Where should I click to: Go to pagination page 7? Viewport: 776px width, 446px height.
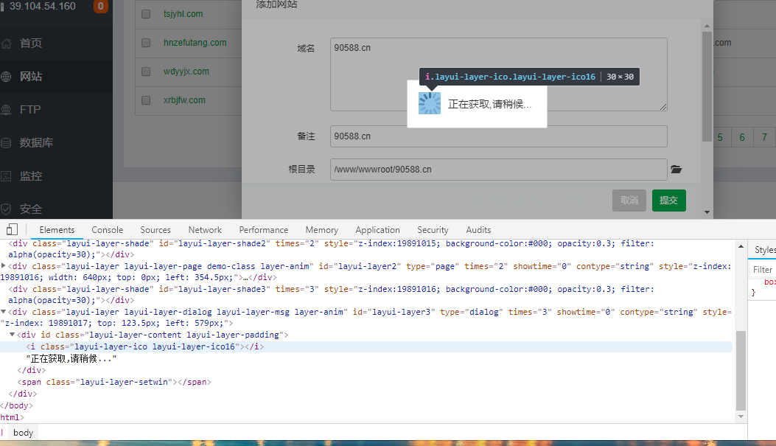764,137
